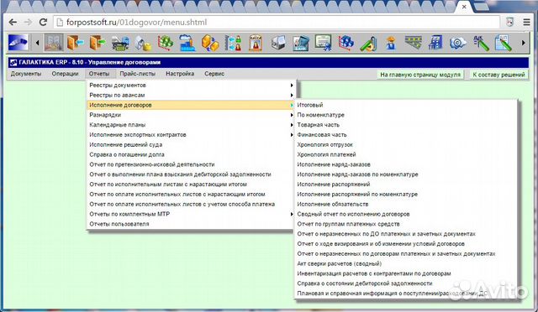538x312 pixels.
Task: Select Исполнение договоров menu entry
Action: (191, 105)
